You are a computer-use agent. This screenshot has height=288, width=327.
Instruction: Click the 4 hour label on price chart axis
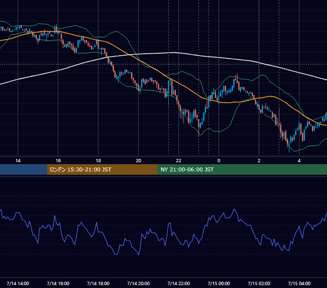pyautogui.click(x=299, y=161)
